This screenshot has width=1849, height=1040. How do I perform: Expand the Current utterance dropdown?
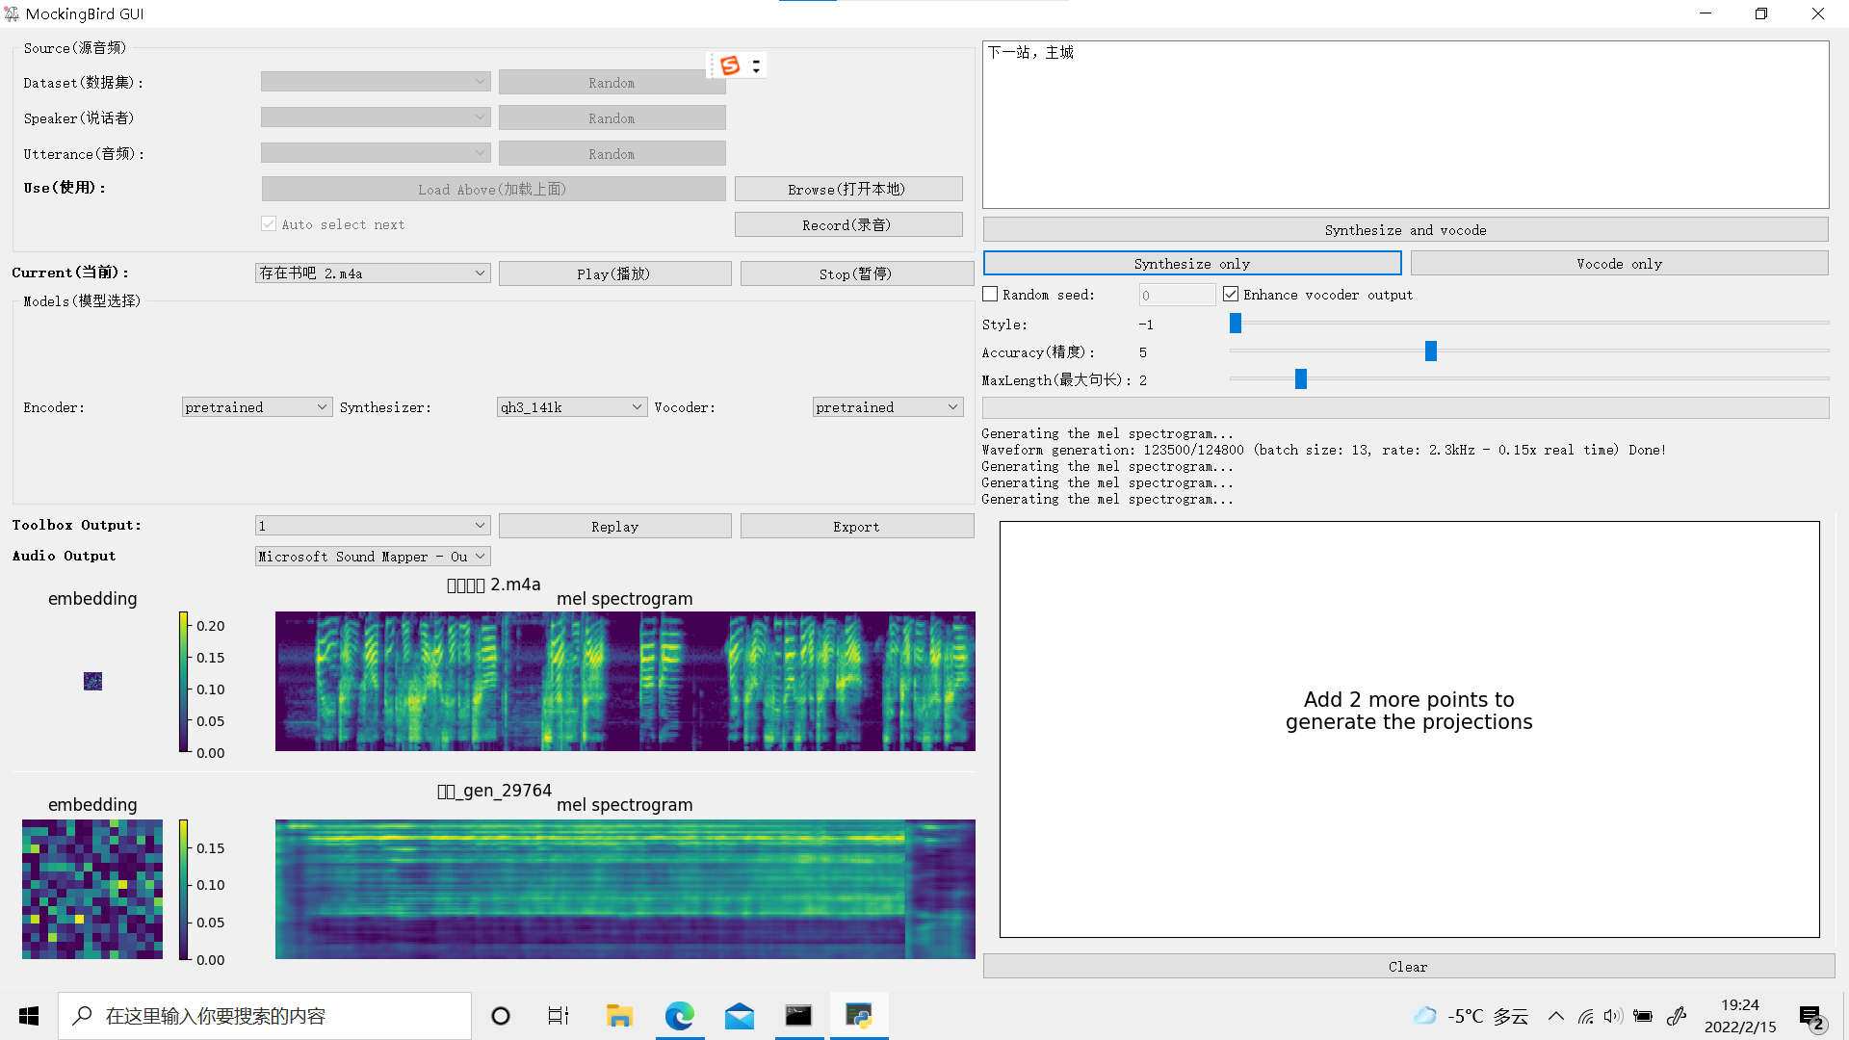373,273
